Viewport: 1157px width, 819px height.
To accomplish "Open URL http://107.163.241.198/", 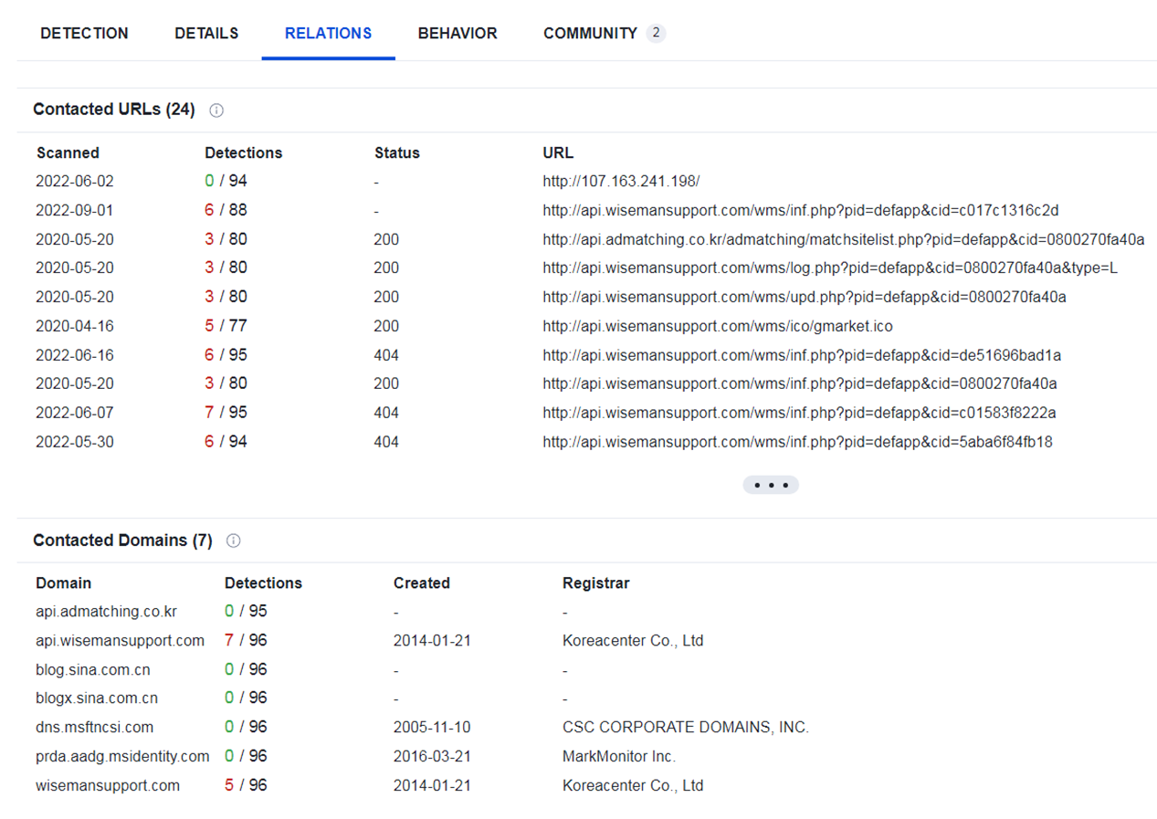I will click(621, 181).
